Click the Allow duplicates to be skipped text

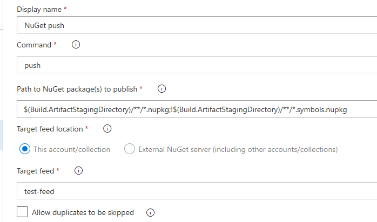pyautogui.click(x=83, y=212)
